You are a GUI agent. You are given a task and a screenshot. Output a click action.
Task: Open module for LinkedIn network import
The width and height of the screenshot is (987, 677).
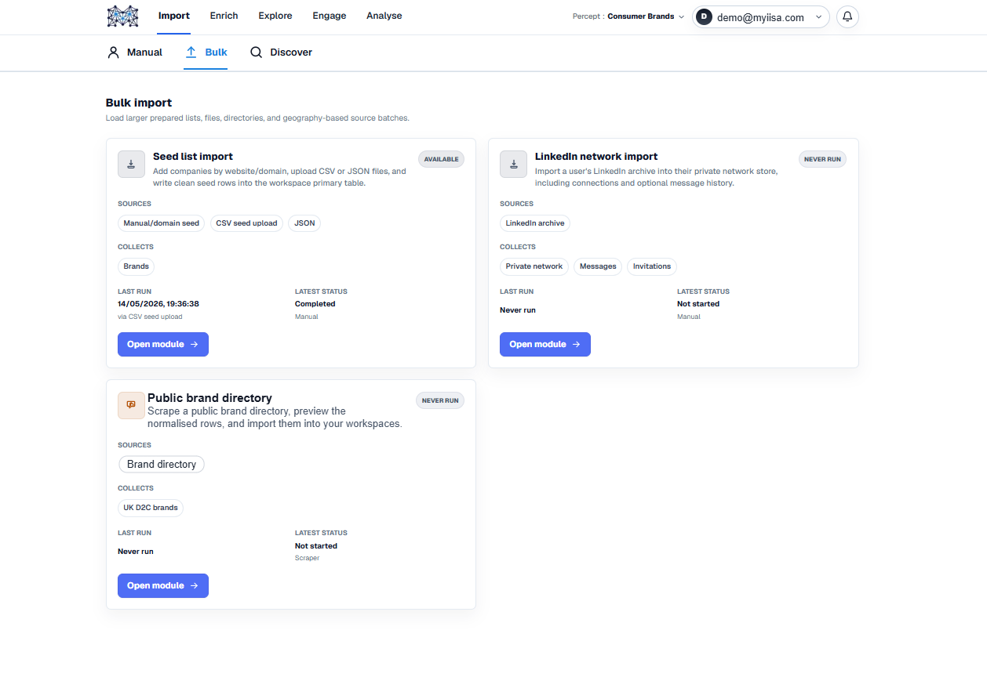pos(545,345)
